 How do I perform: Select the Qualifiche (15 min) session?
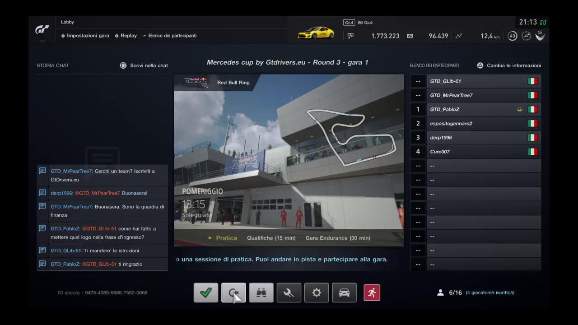pos(271,238)
